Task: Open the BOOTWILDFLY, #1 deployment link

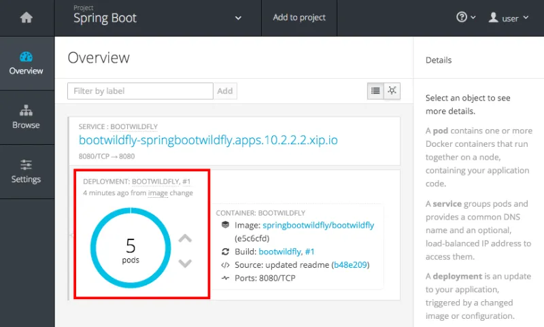Action: (161, 182)
